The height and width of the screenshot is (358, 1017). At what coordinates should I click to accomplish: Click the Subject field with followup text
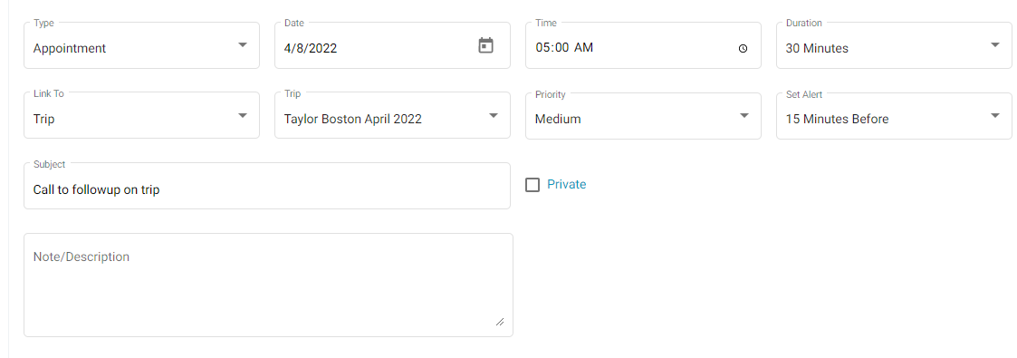(266, 186)
